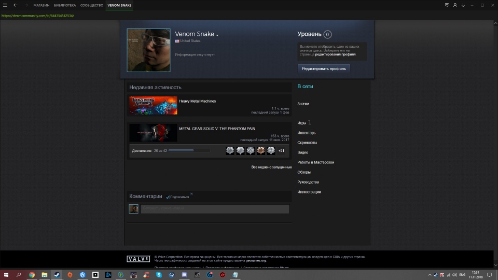Open Heavy Metal Machines game thumbnail

point(153,105)
